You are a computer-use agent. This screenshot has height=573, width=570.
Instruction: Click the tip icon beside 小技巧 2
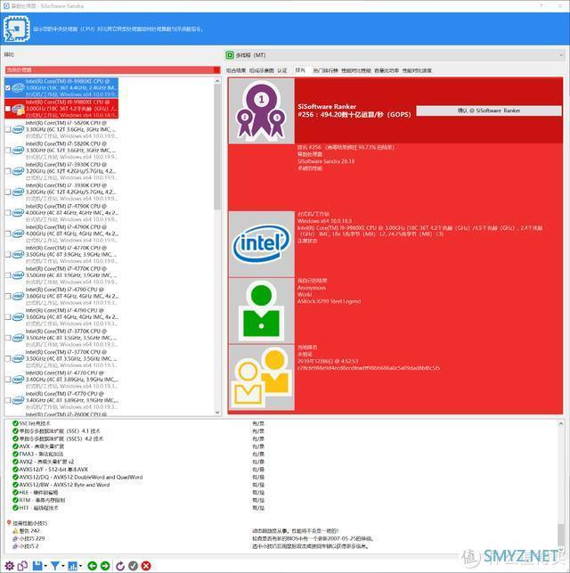pyautogui.click(x=15, y=546)
